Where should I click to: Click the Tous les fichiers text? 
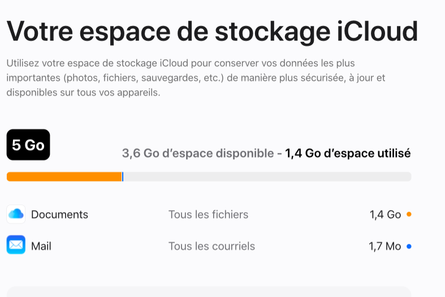(x=208, y=215)
